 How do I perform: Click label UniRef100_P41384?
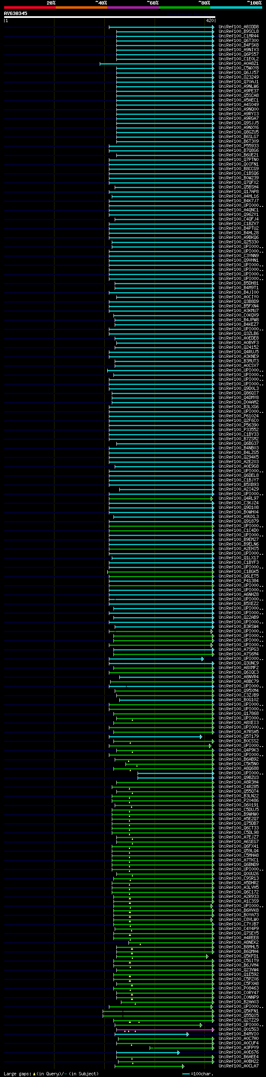tap(239, 581)
